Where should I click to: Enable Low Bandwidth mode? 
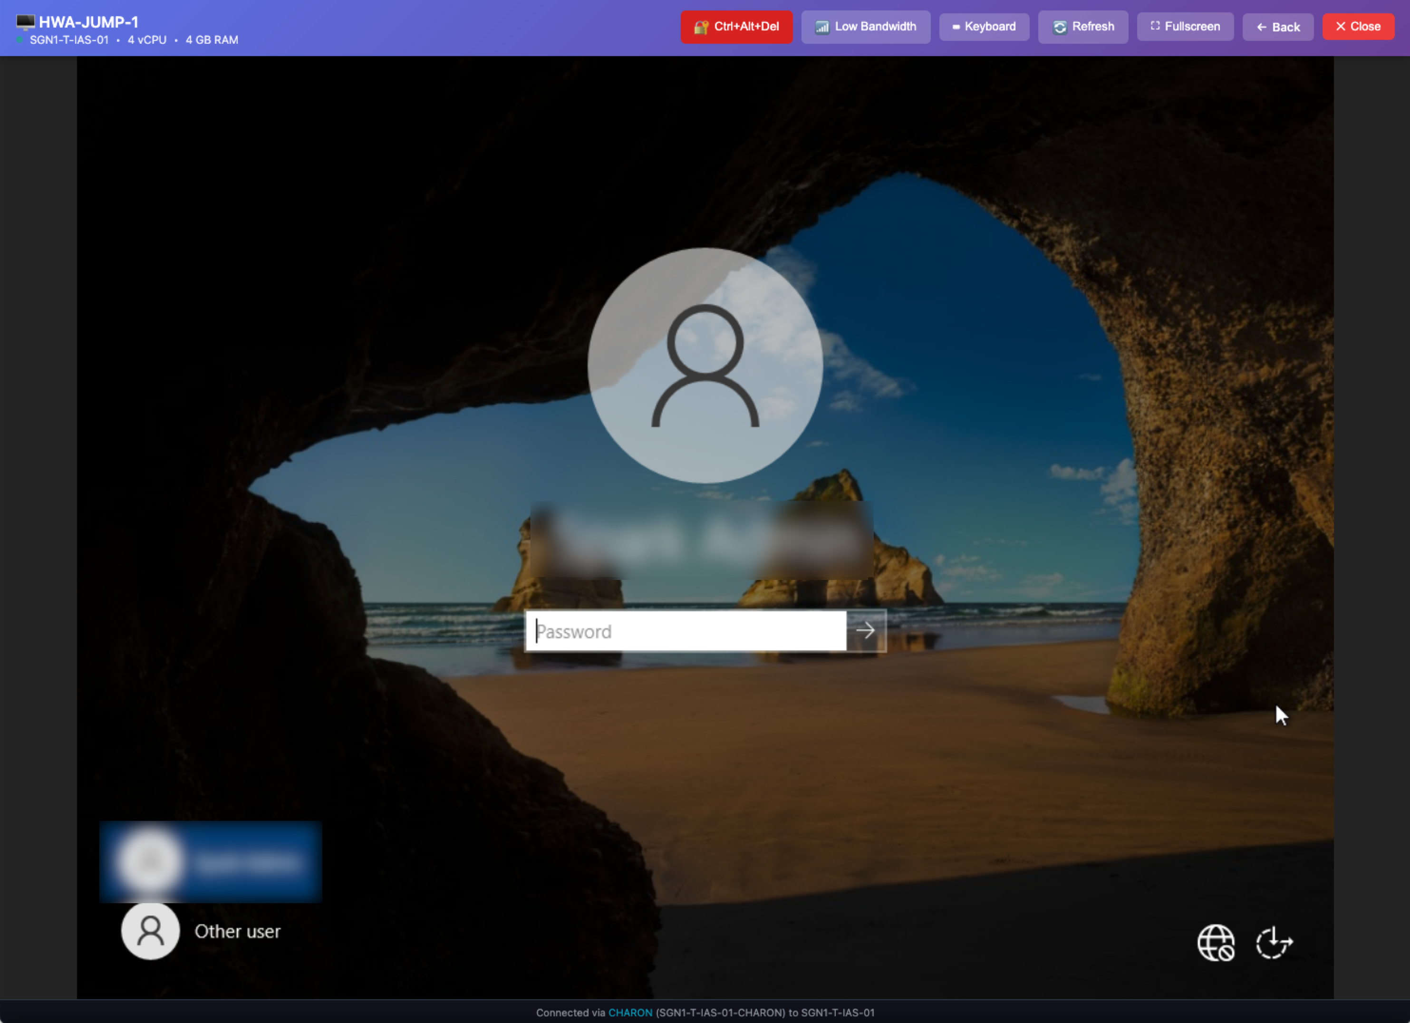865,27
